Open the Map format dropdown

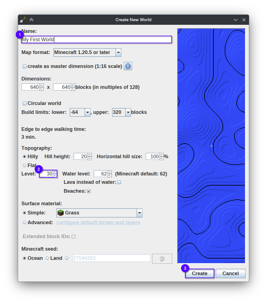(118, 52)
